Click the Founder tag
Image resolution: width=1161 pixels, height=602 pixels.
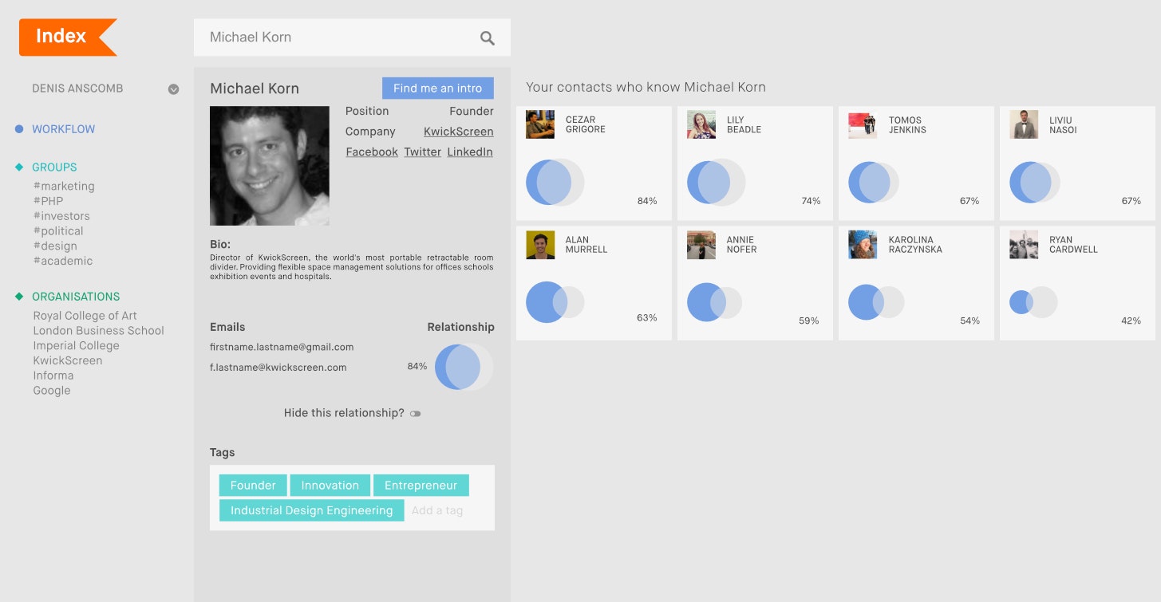point(253,486)
